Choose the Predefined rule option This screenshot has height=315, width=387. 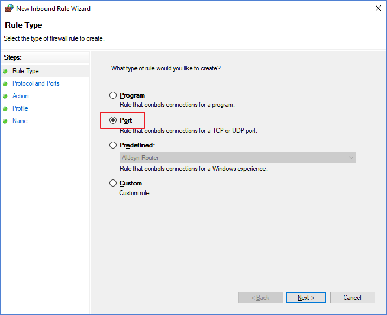pyautogui.click(x=113, y=145)
